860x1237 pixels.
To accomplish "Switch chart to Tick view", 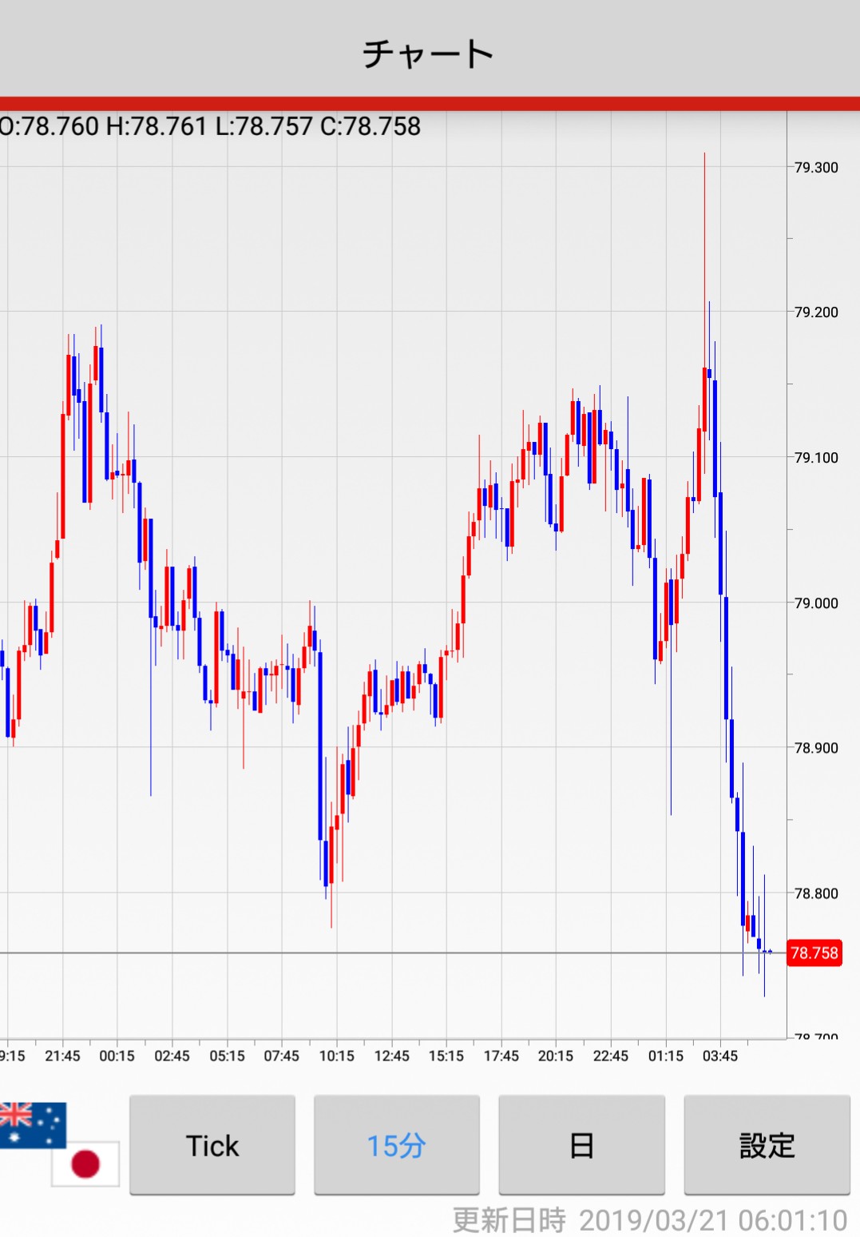I will (212, 1145).
